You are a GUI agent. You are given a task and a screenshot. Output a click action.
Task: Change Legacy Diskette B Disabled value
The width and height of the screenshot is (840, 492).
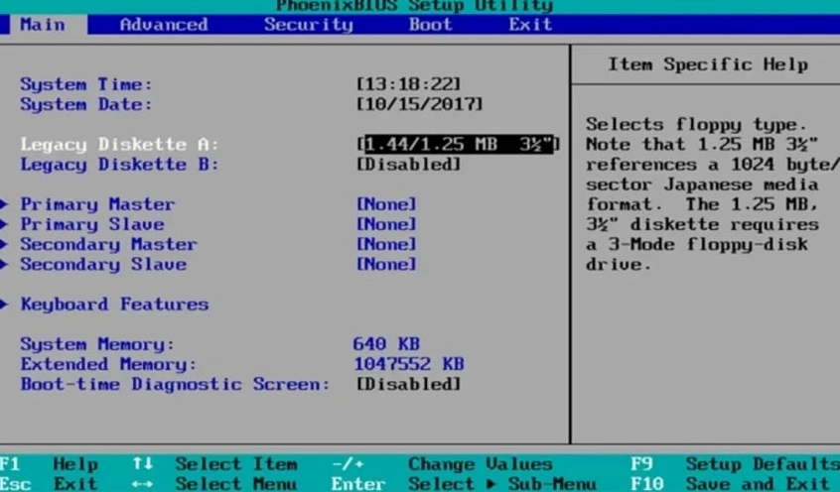[408, 165]
